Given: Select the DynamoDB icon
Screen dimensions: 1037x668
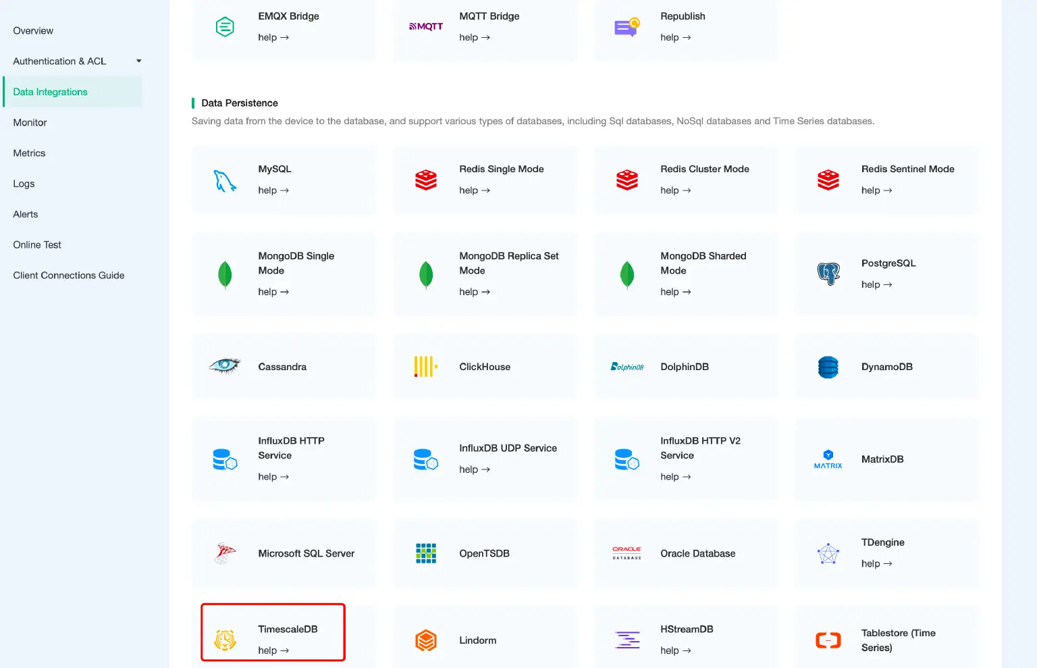Looking at the screenshot, I should tap(828, 367).
